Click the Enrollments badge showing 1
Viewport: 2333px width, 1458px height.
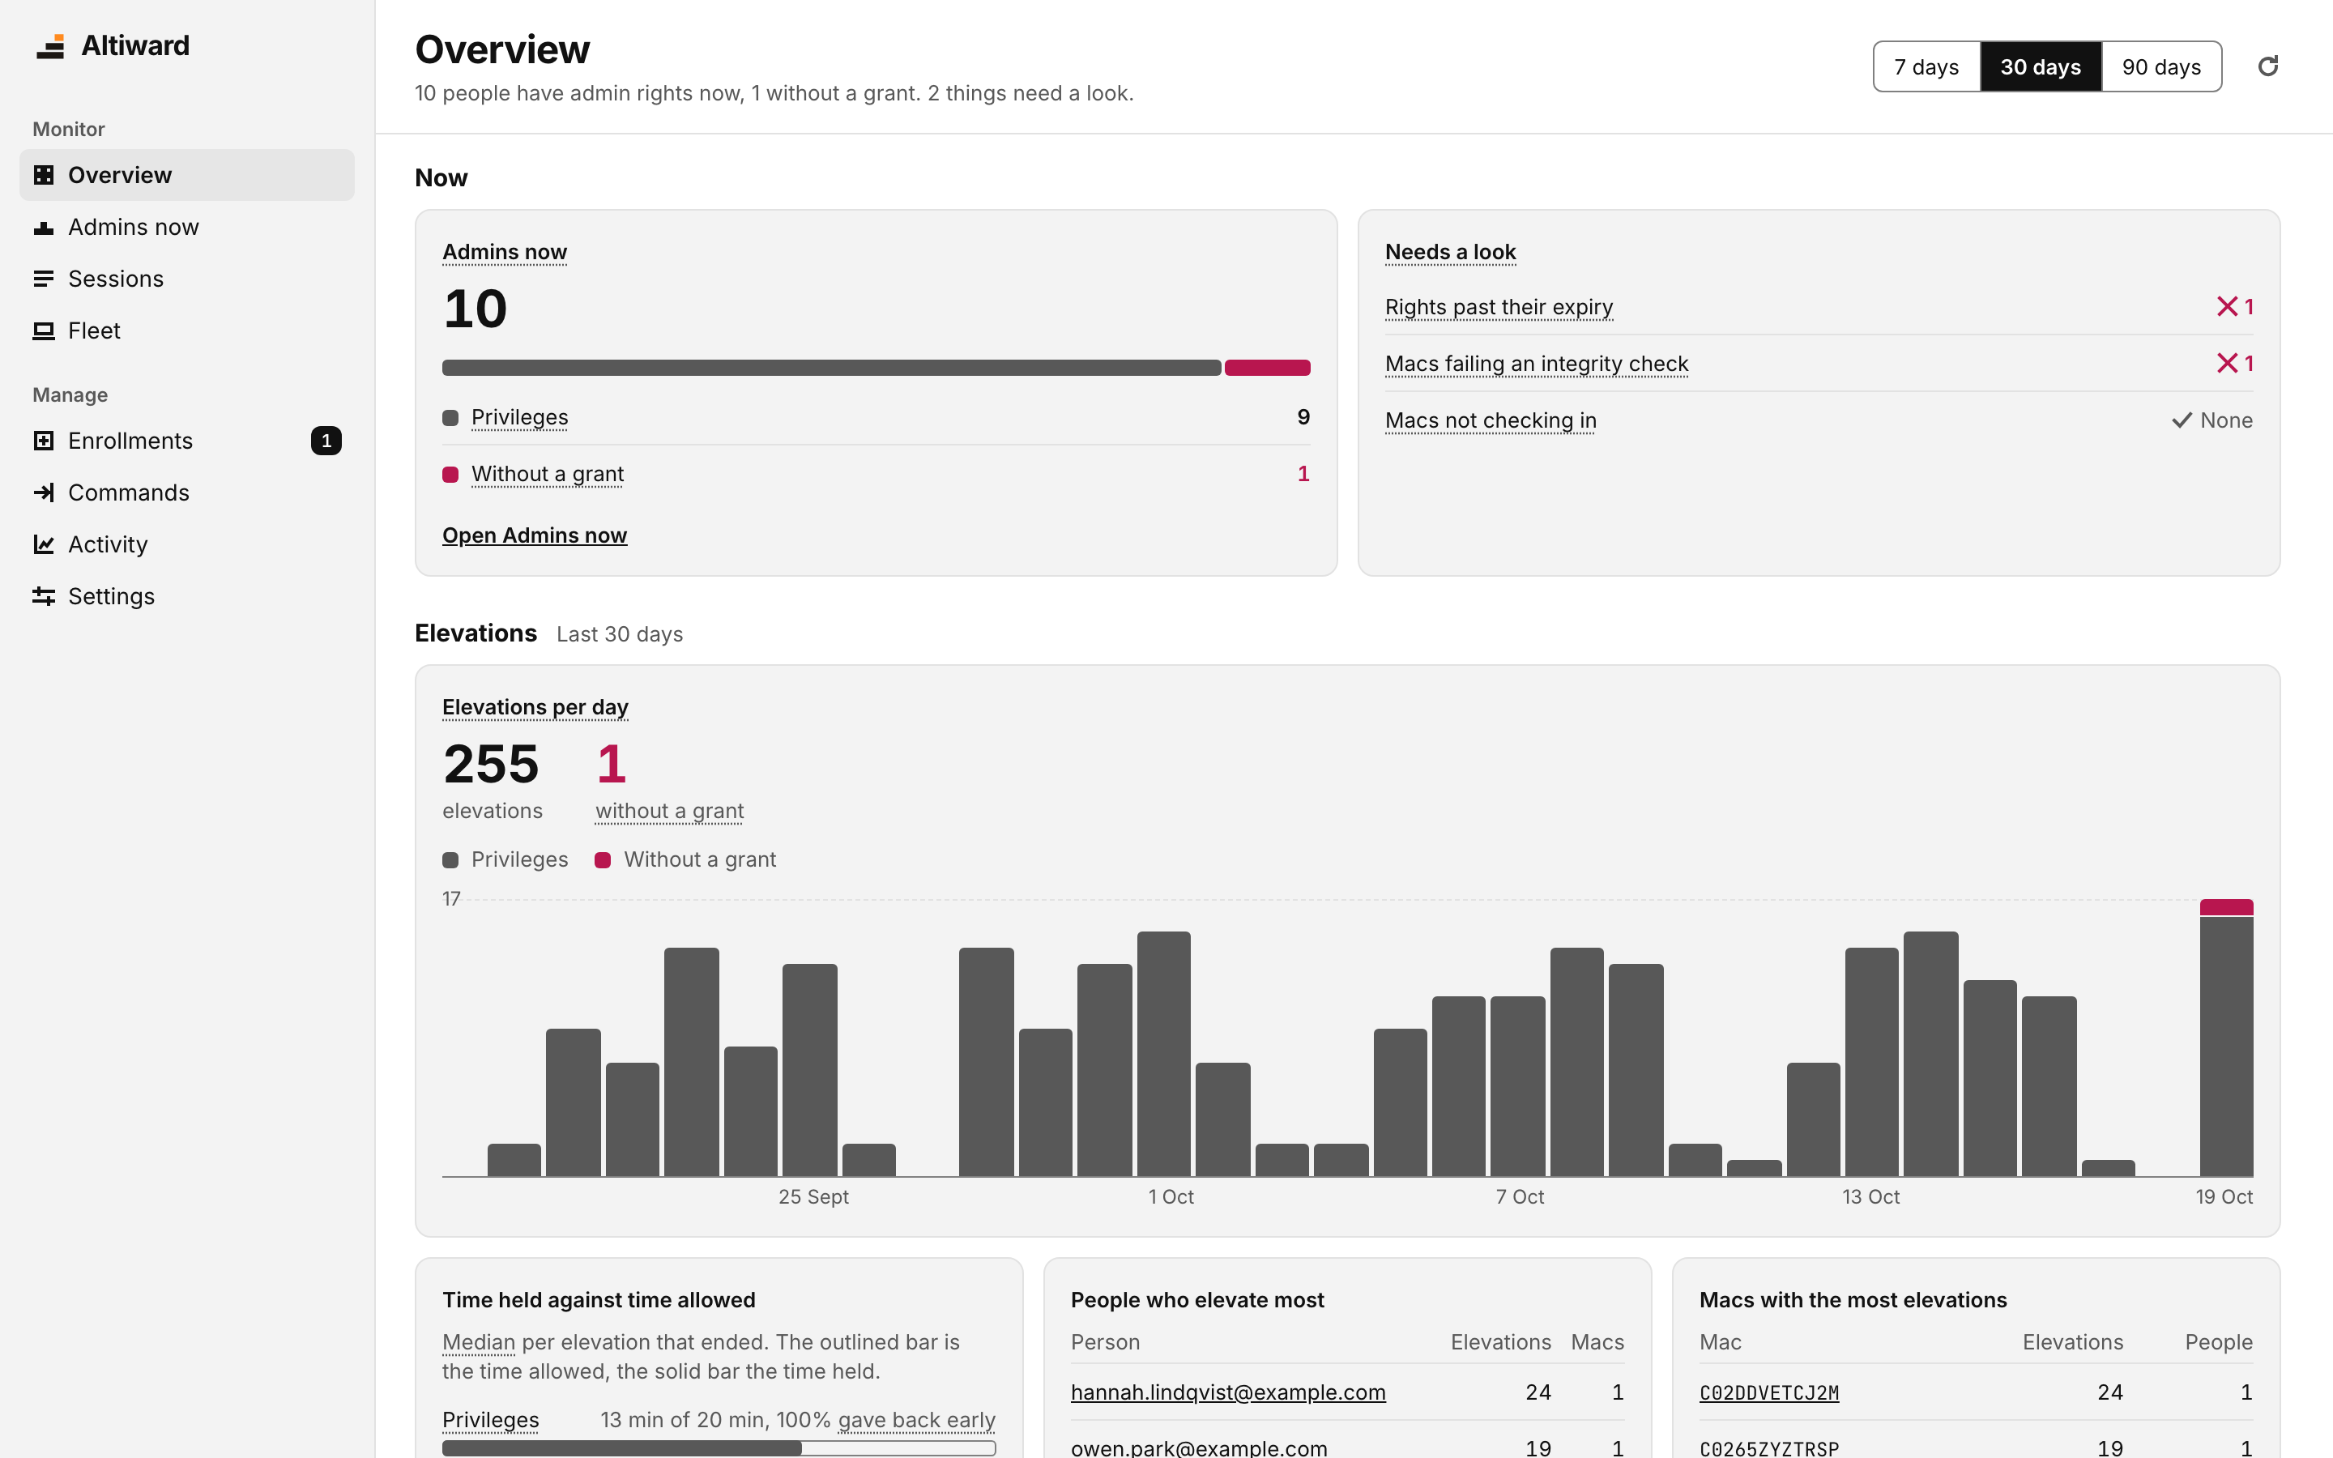[326, 441]
